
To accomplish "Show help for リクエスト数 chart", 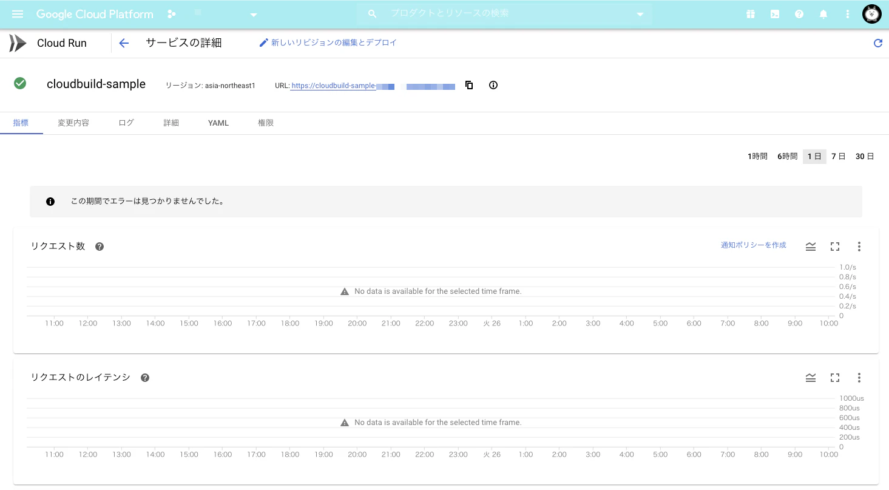I will coord(100,247).
